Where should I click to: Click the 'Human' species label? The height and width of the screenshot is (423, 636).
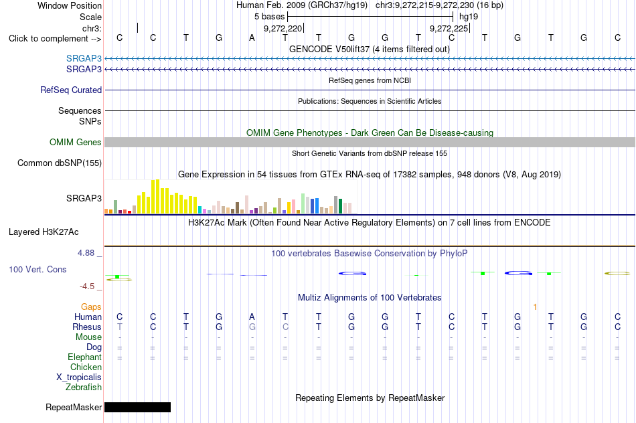[88, 317]
